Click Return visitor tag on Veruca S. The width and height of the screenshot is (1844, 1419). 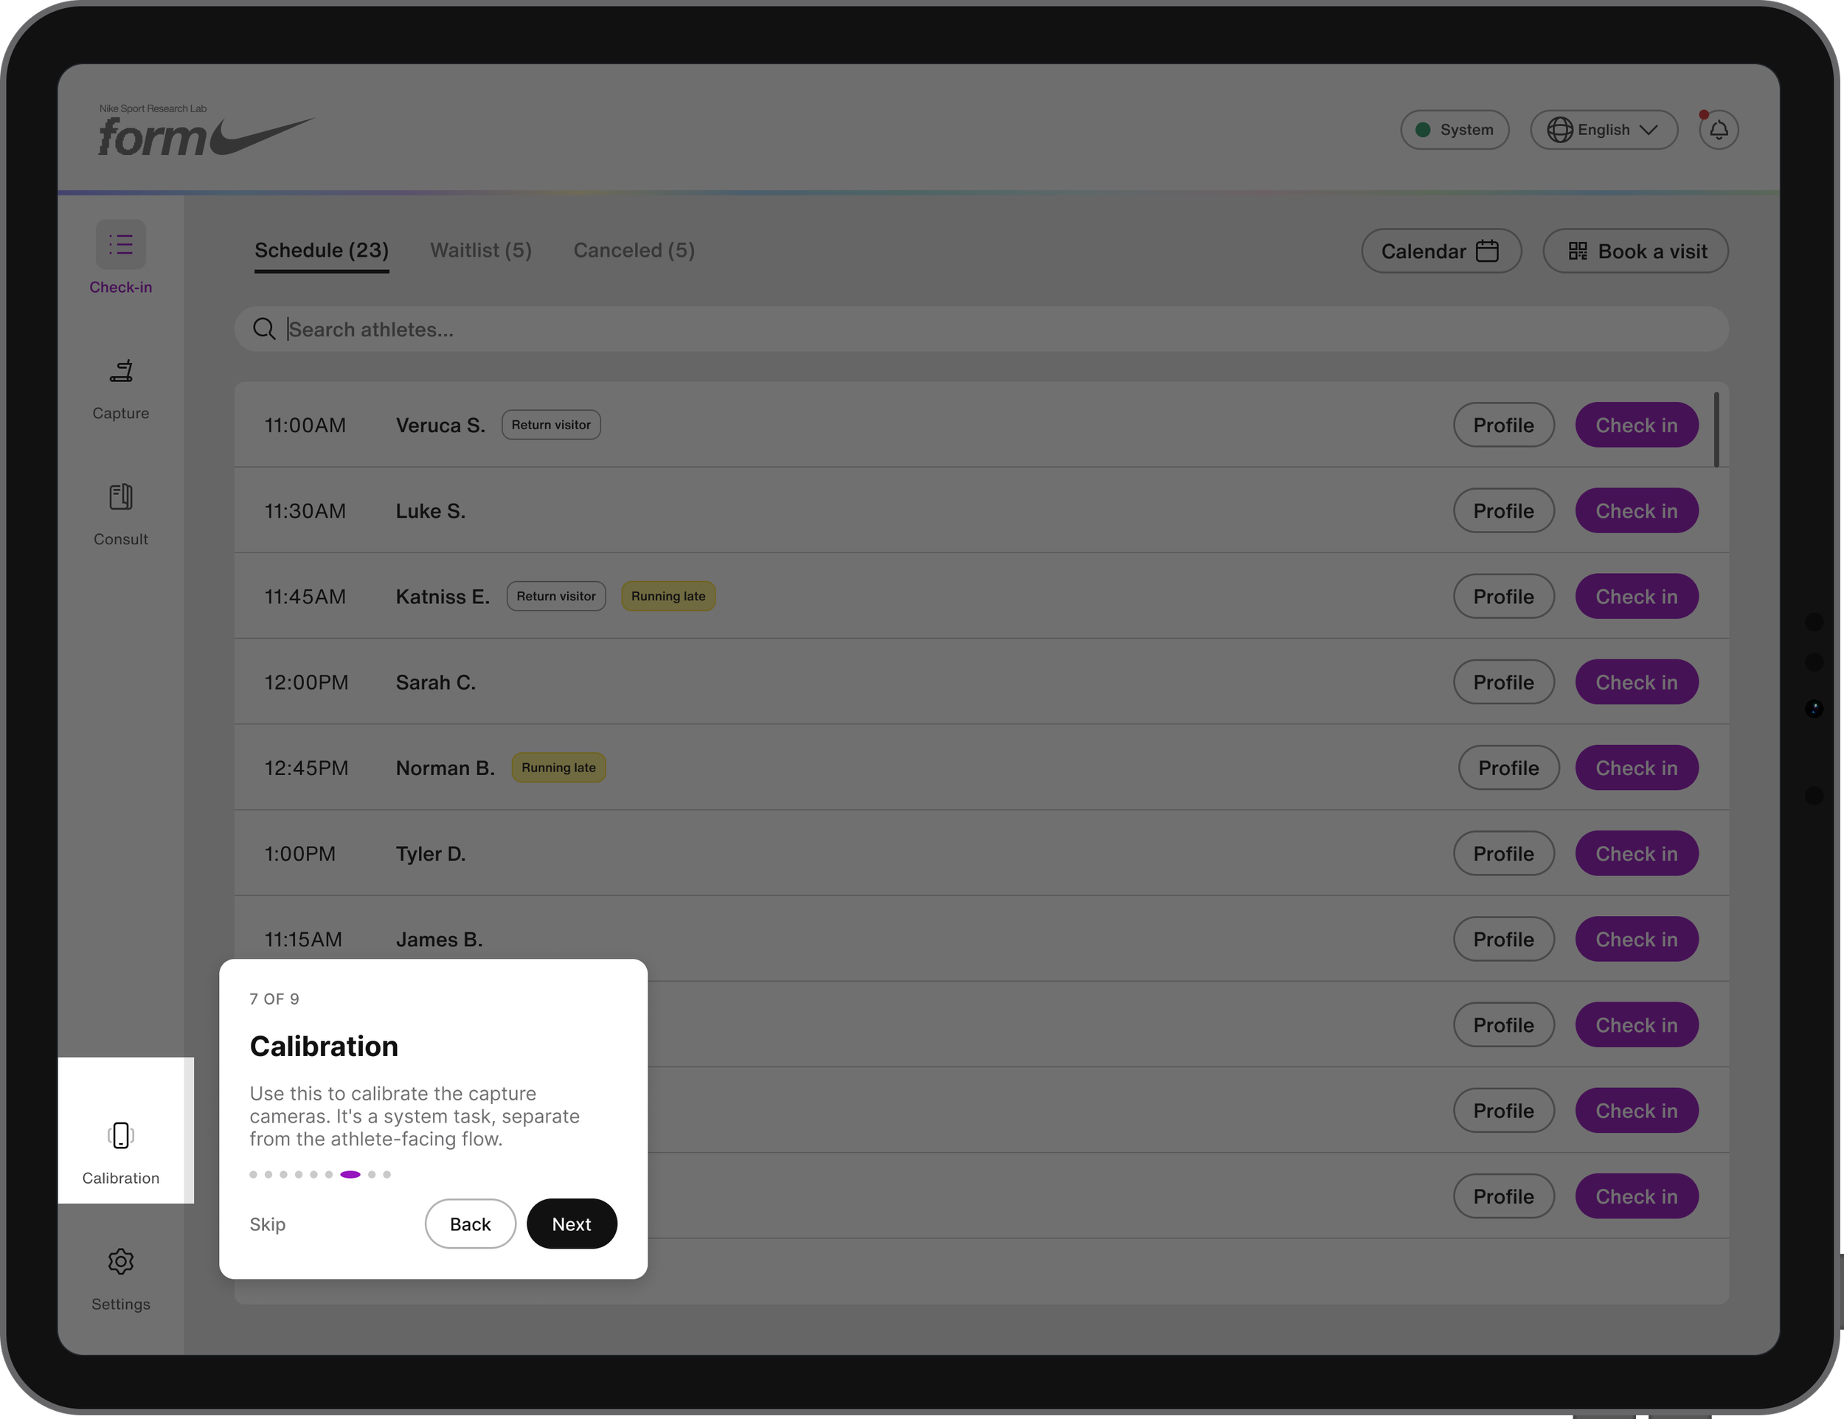coord(550,425)
